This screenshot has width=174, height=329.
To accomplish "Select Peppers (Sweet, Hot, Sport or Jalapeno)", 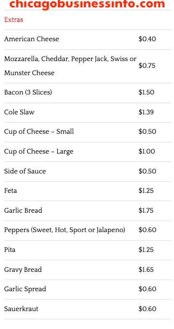I will pos(65,230).
